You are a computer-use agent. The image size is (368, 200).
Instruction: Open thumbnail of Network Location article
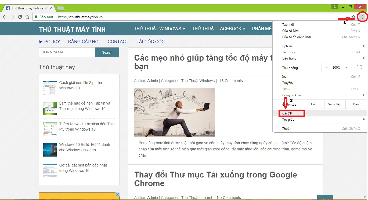coord(50,129)
